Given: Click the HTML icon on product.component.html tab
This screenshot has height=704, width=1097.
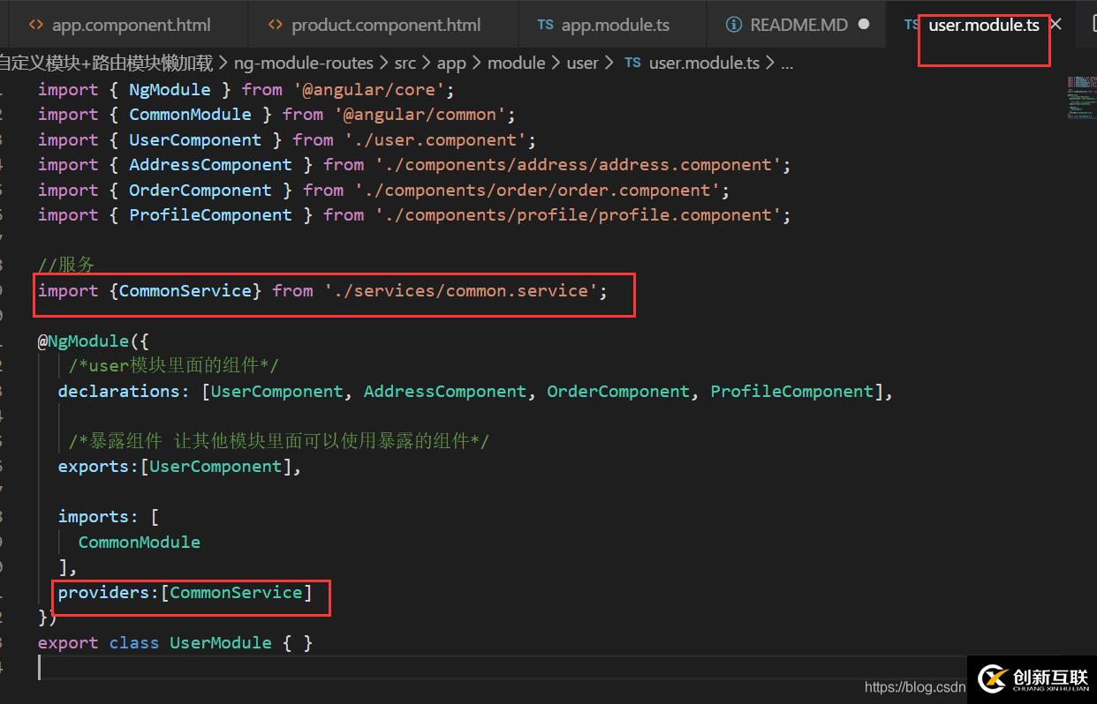Looking at the screenshot, I should point(276,25).
